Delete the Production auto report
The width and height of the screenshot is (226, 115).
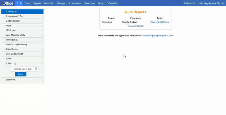pyautogui.click(x=166, y=22)
